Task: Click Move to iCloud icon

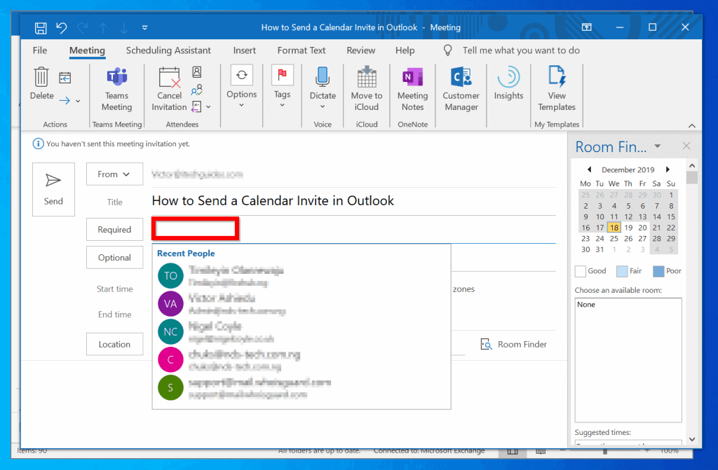Action: pos(367,90)
